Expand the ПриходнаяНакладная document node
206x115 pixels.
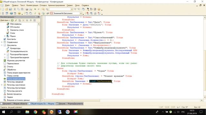pos(5,57)
